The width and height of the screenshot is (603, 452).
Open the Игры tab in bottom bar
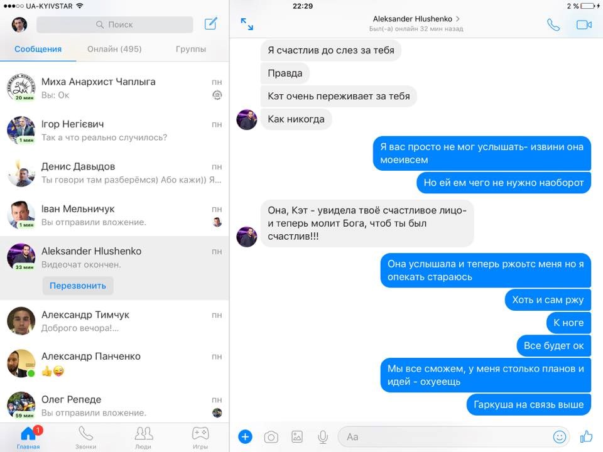click(200, 438)
